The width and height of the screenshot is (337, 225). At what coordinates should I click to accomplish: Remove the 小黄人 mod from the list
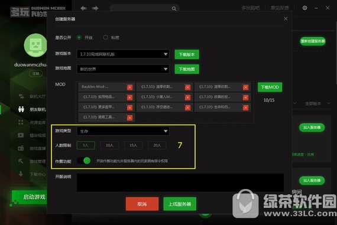click(187, 97)
